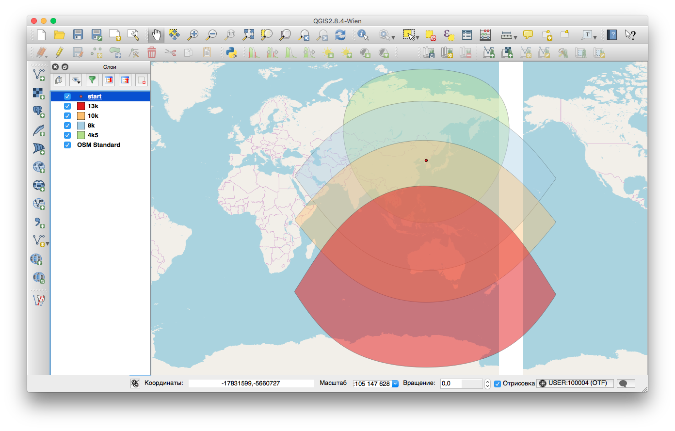Screen dimensions: 675x431
Task: Open the annotation text tool dropdown arrow
Action: coord(595,36)
